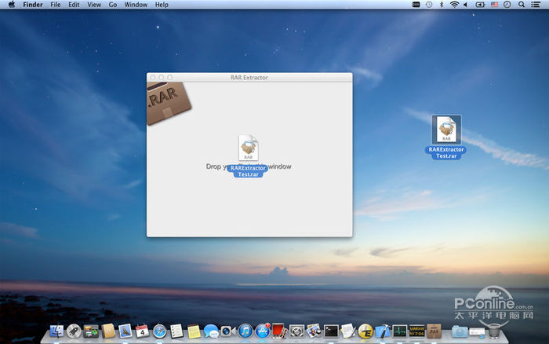Open the Bluetooth status menu
The image size is (549, 344).
click(x=440, y=5)
